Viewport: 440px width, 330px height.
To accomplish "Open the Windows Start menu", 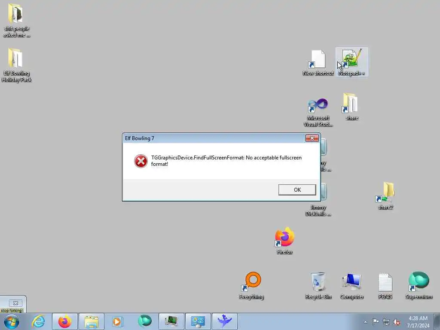I will coord(12,321).
